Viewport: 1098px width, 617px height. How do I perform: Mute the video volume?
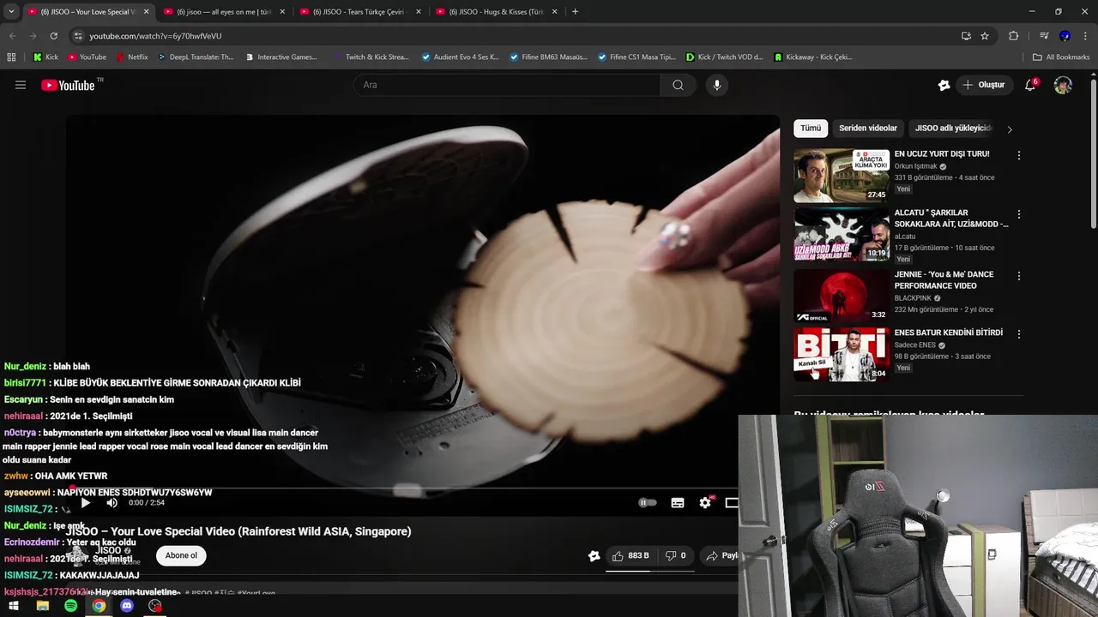point(112,503)
